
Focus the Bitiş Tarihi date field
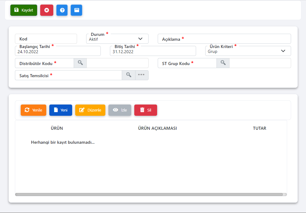point(153,51)
